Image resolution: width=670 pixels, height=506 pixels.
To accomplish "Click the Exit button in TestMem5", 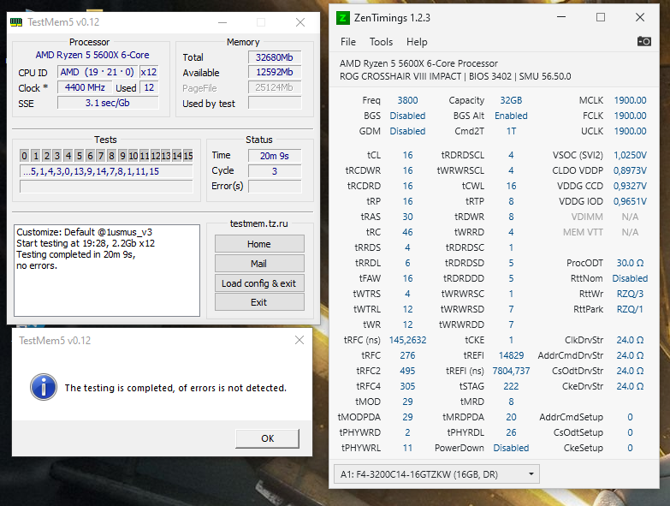I will pos(259,302).
